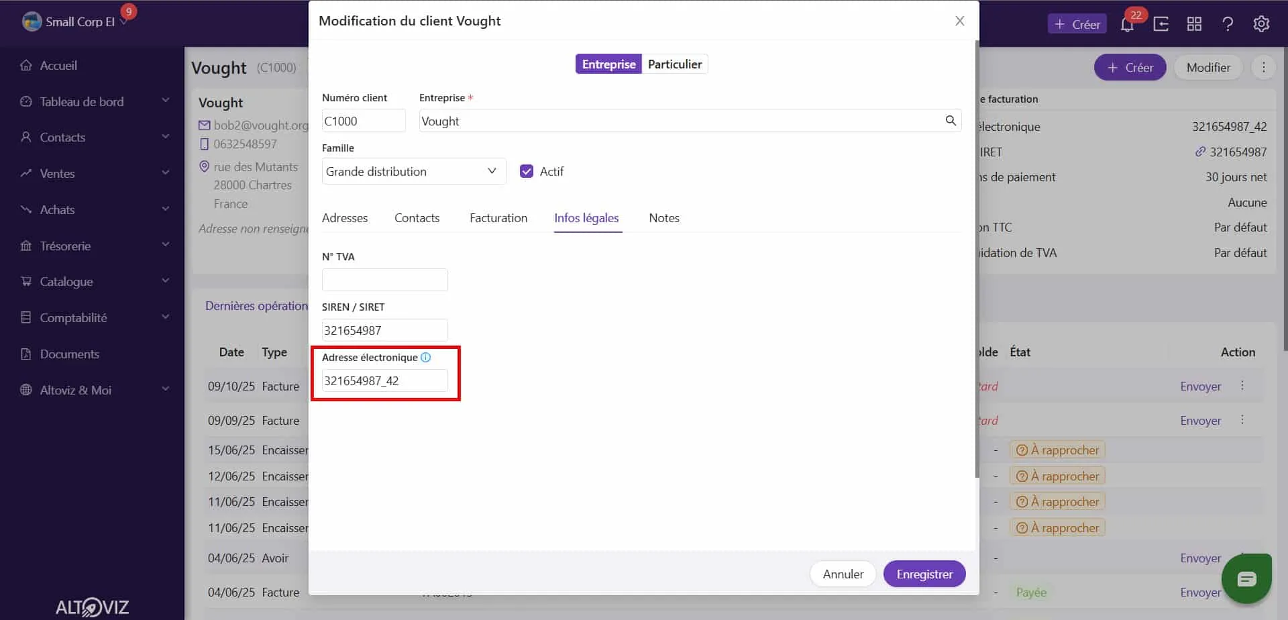Switch to the Notes tab
Screen dimensions: 1288x620
point(664,218)
